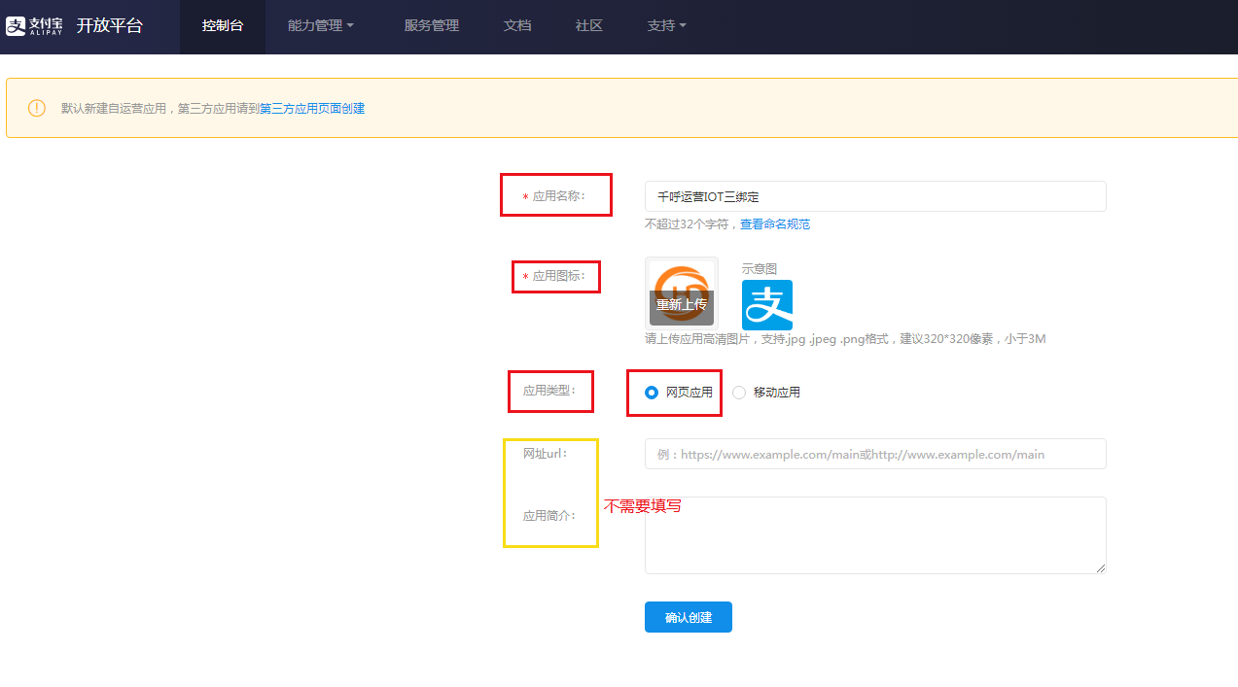1238x687 pixels.
Task: Select the 移动应用 radio button
Action: [739, 393]
